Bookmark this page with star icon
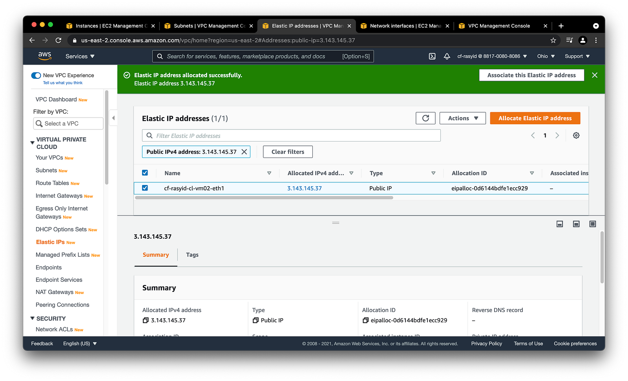This screenshot has width=628, height=381. 553,40
